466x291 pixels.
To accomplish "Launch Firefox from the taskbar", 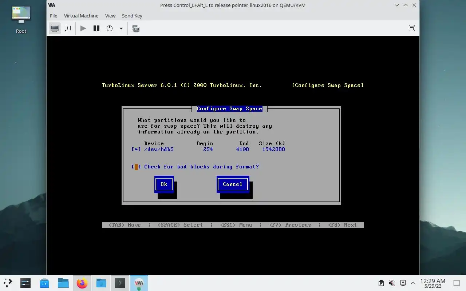I will tap(82, 283).
